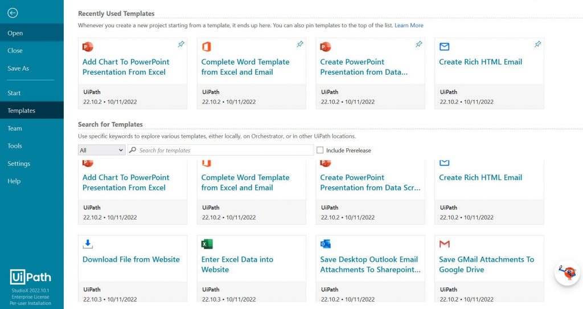
Task: Pin the Complete Word Template recent card
Action: coord(300,44)
